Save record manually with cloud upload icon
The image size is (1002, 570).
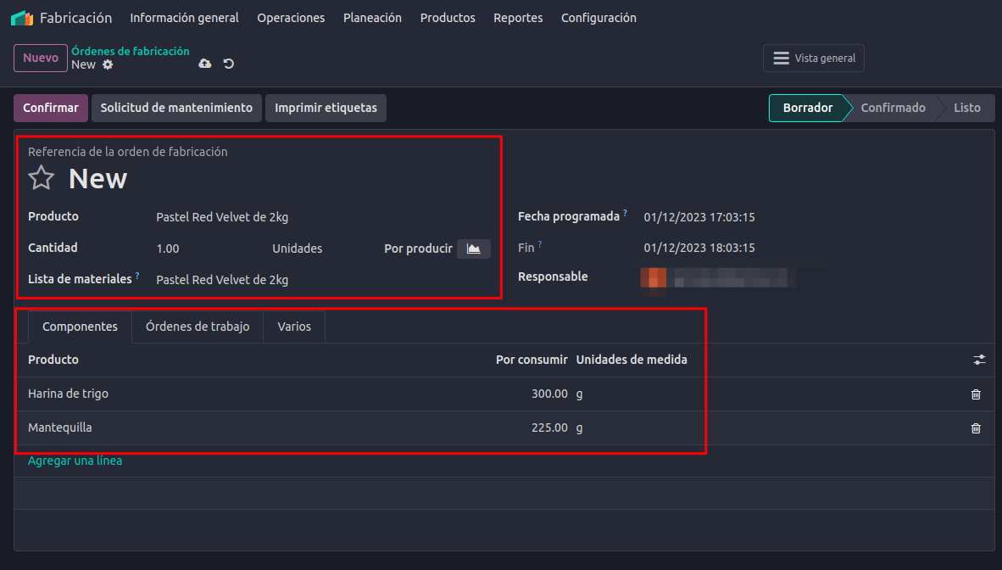pos(205,64)
